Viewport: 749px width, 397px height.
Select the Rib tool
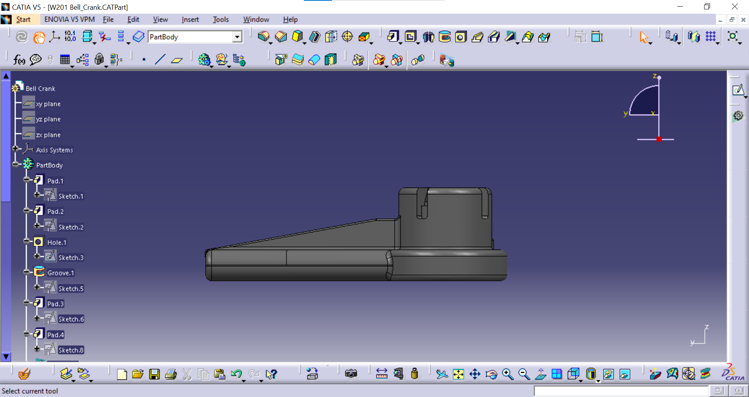tap(477, 37)
